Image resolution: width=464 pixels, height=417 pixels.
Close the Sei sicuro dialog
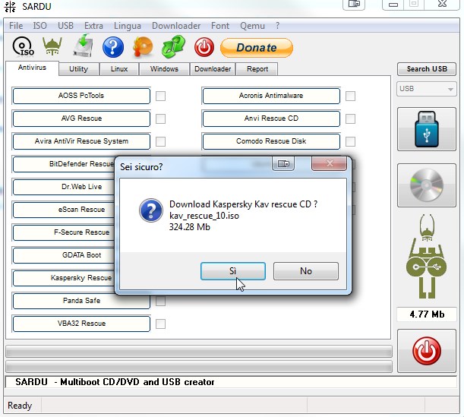[329, 163]
